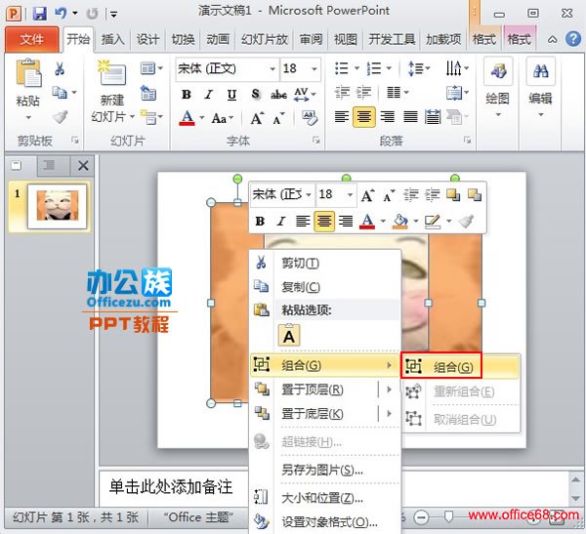Viewport: 586px width, 534px height.
Task: Click Group in the submenu
Action: pos(460,367)
